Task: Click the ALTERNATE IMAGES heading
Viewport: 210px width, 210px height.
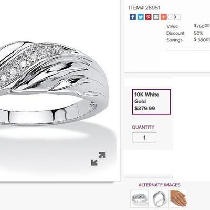Action: point(159,185)
